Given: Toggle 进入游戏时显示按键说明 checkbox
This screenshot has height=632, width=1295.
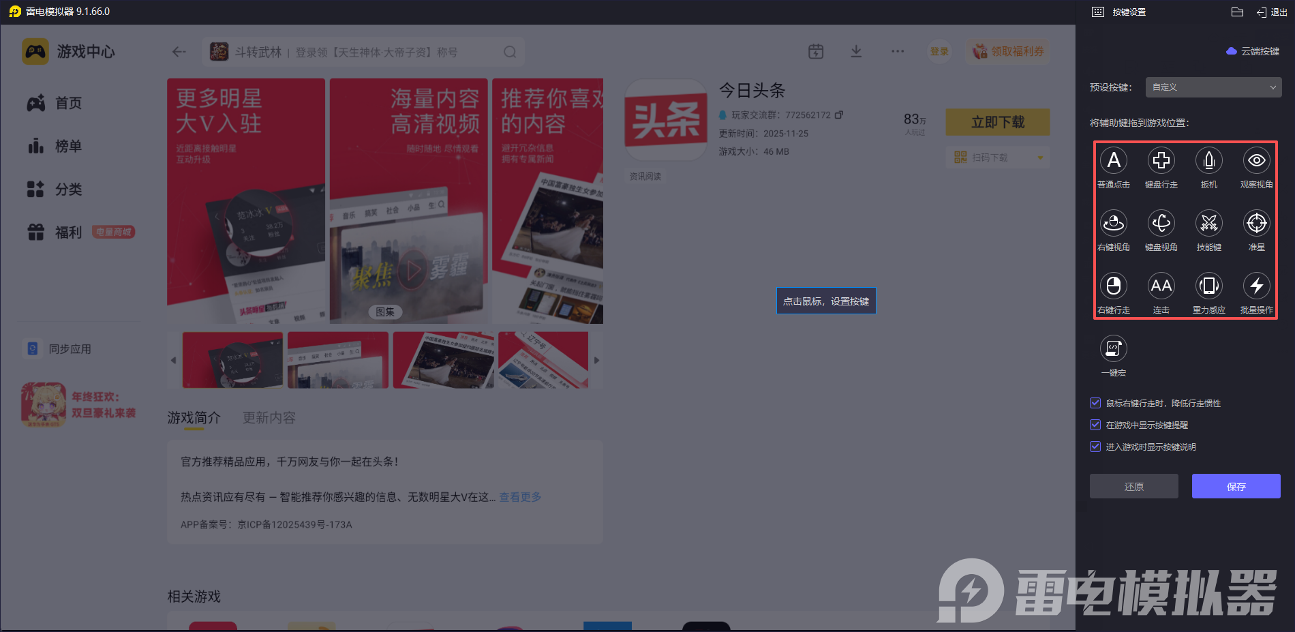Looking at the screenshot, I should coord(1095,447).
